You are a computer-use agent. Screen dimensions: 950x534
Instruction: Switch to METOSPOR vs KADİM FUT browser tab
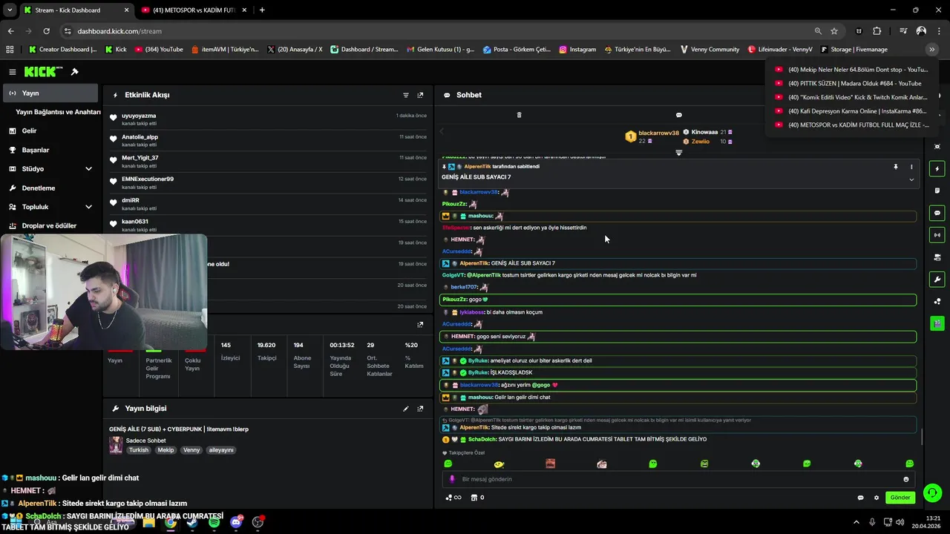pyautogui.click(x=194, y=10)
